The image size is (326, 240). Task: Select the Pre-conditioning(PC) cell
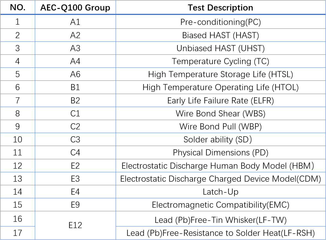coord(221,22)
